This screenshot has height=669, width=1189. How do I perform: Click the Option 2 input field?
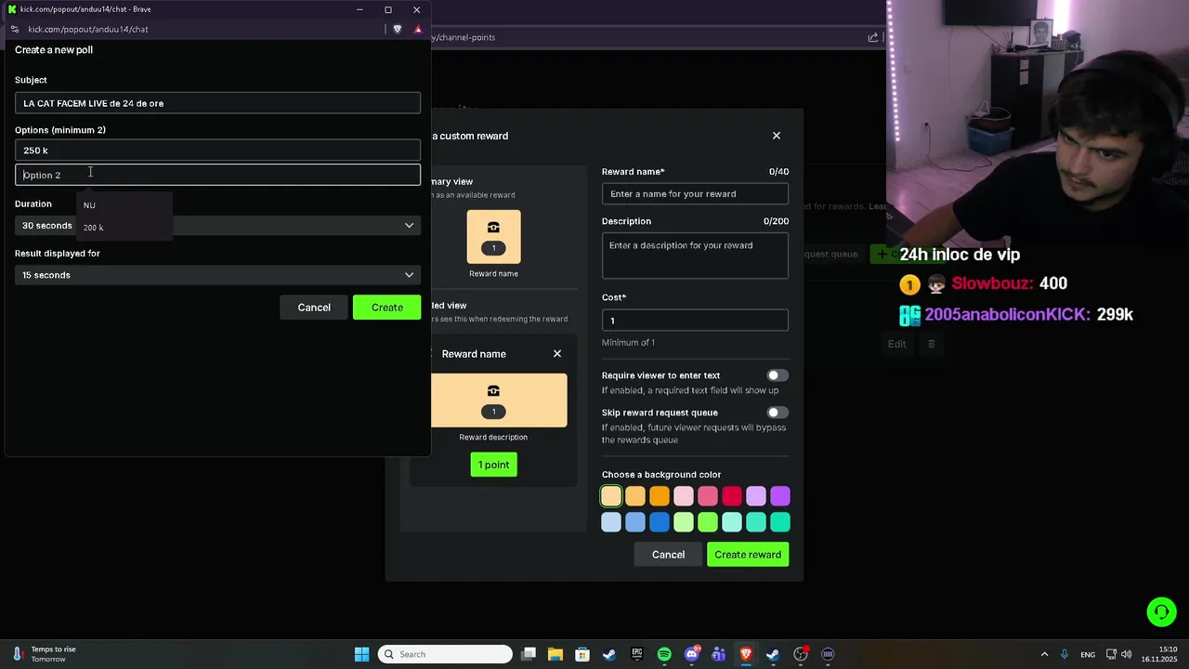(x=217, y=175)
